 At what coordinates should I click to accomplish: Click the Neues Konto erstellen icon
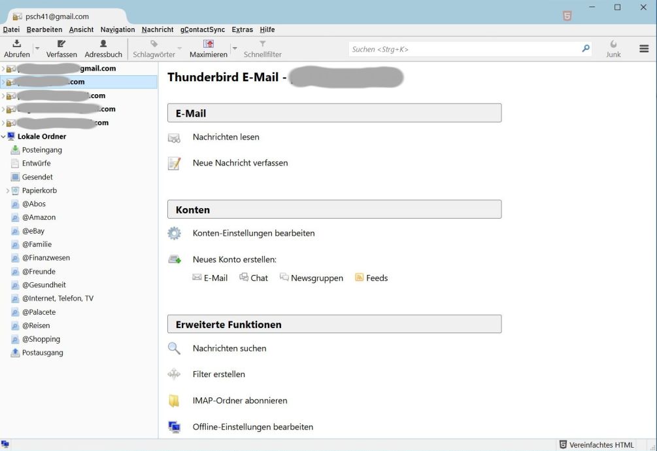175,260
